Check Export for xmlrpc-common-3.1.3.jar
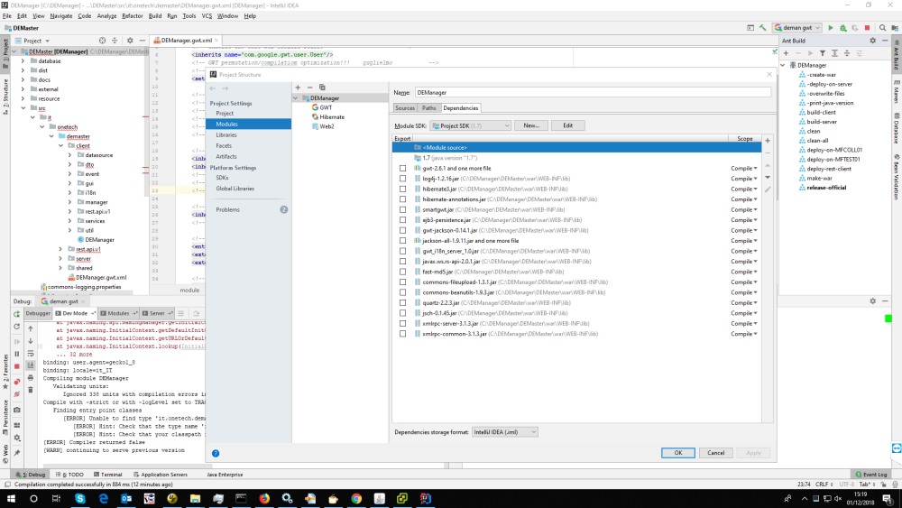This screenshot has height=508, width=902. pos(402,334)
